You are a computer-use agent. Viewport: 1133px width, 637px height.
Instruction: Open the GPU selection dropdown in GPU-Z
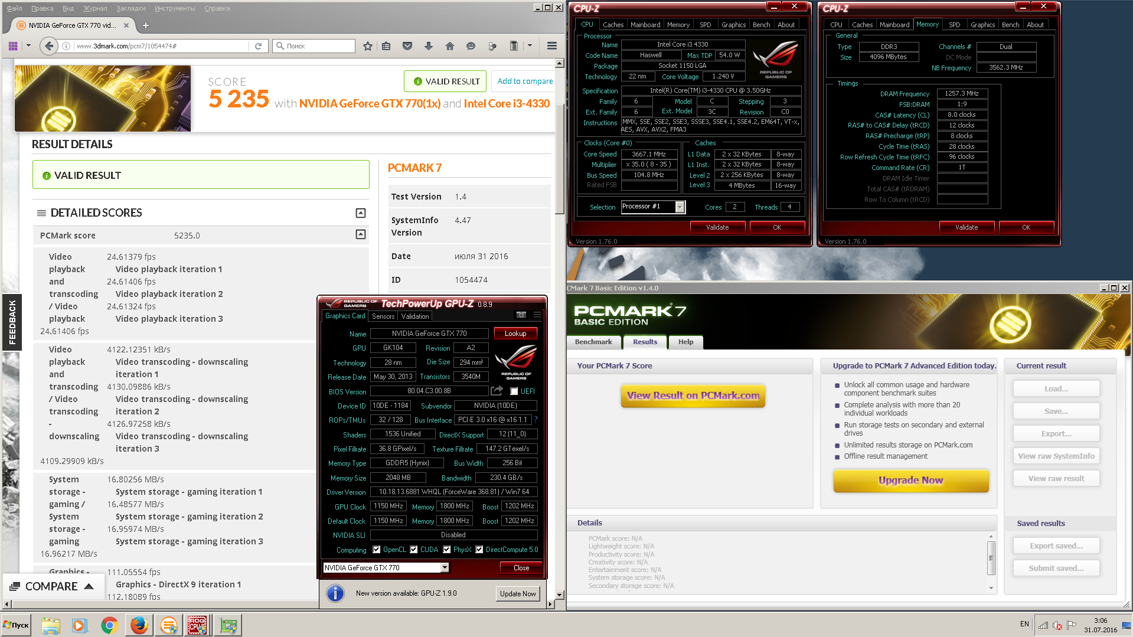445,567
